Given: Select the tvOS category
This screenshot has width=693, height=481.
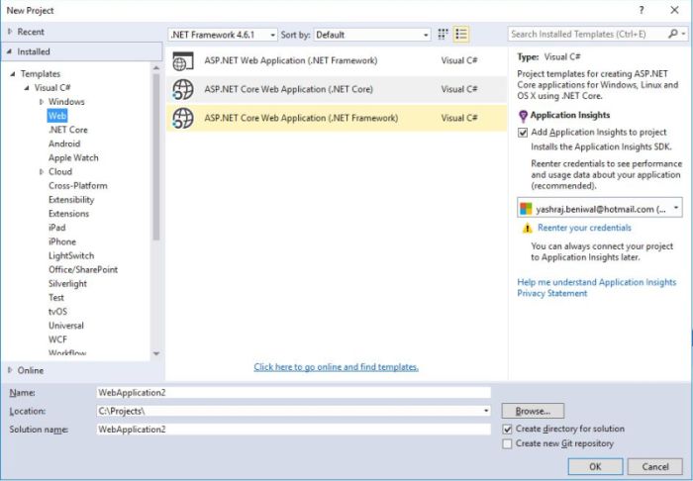Looking at the screenshot, I should point(57,312).
